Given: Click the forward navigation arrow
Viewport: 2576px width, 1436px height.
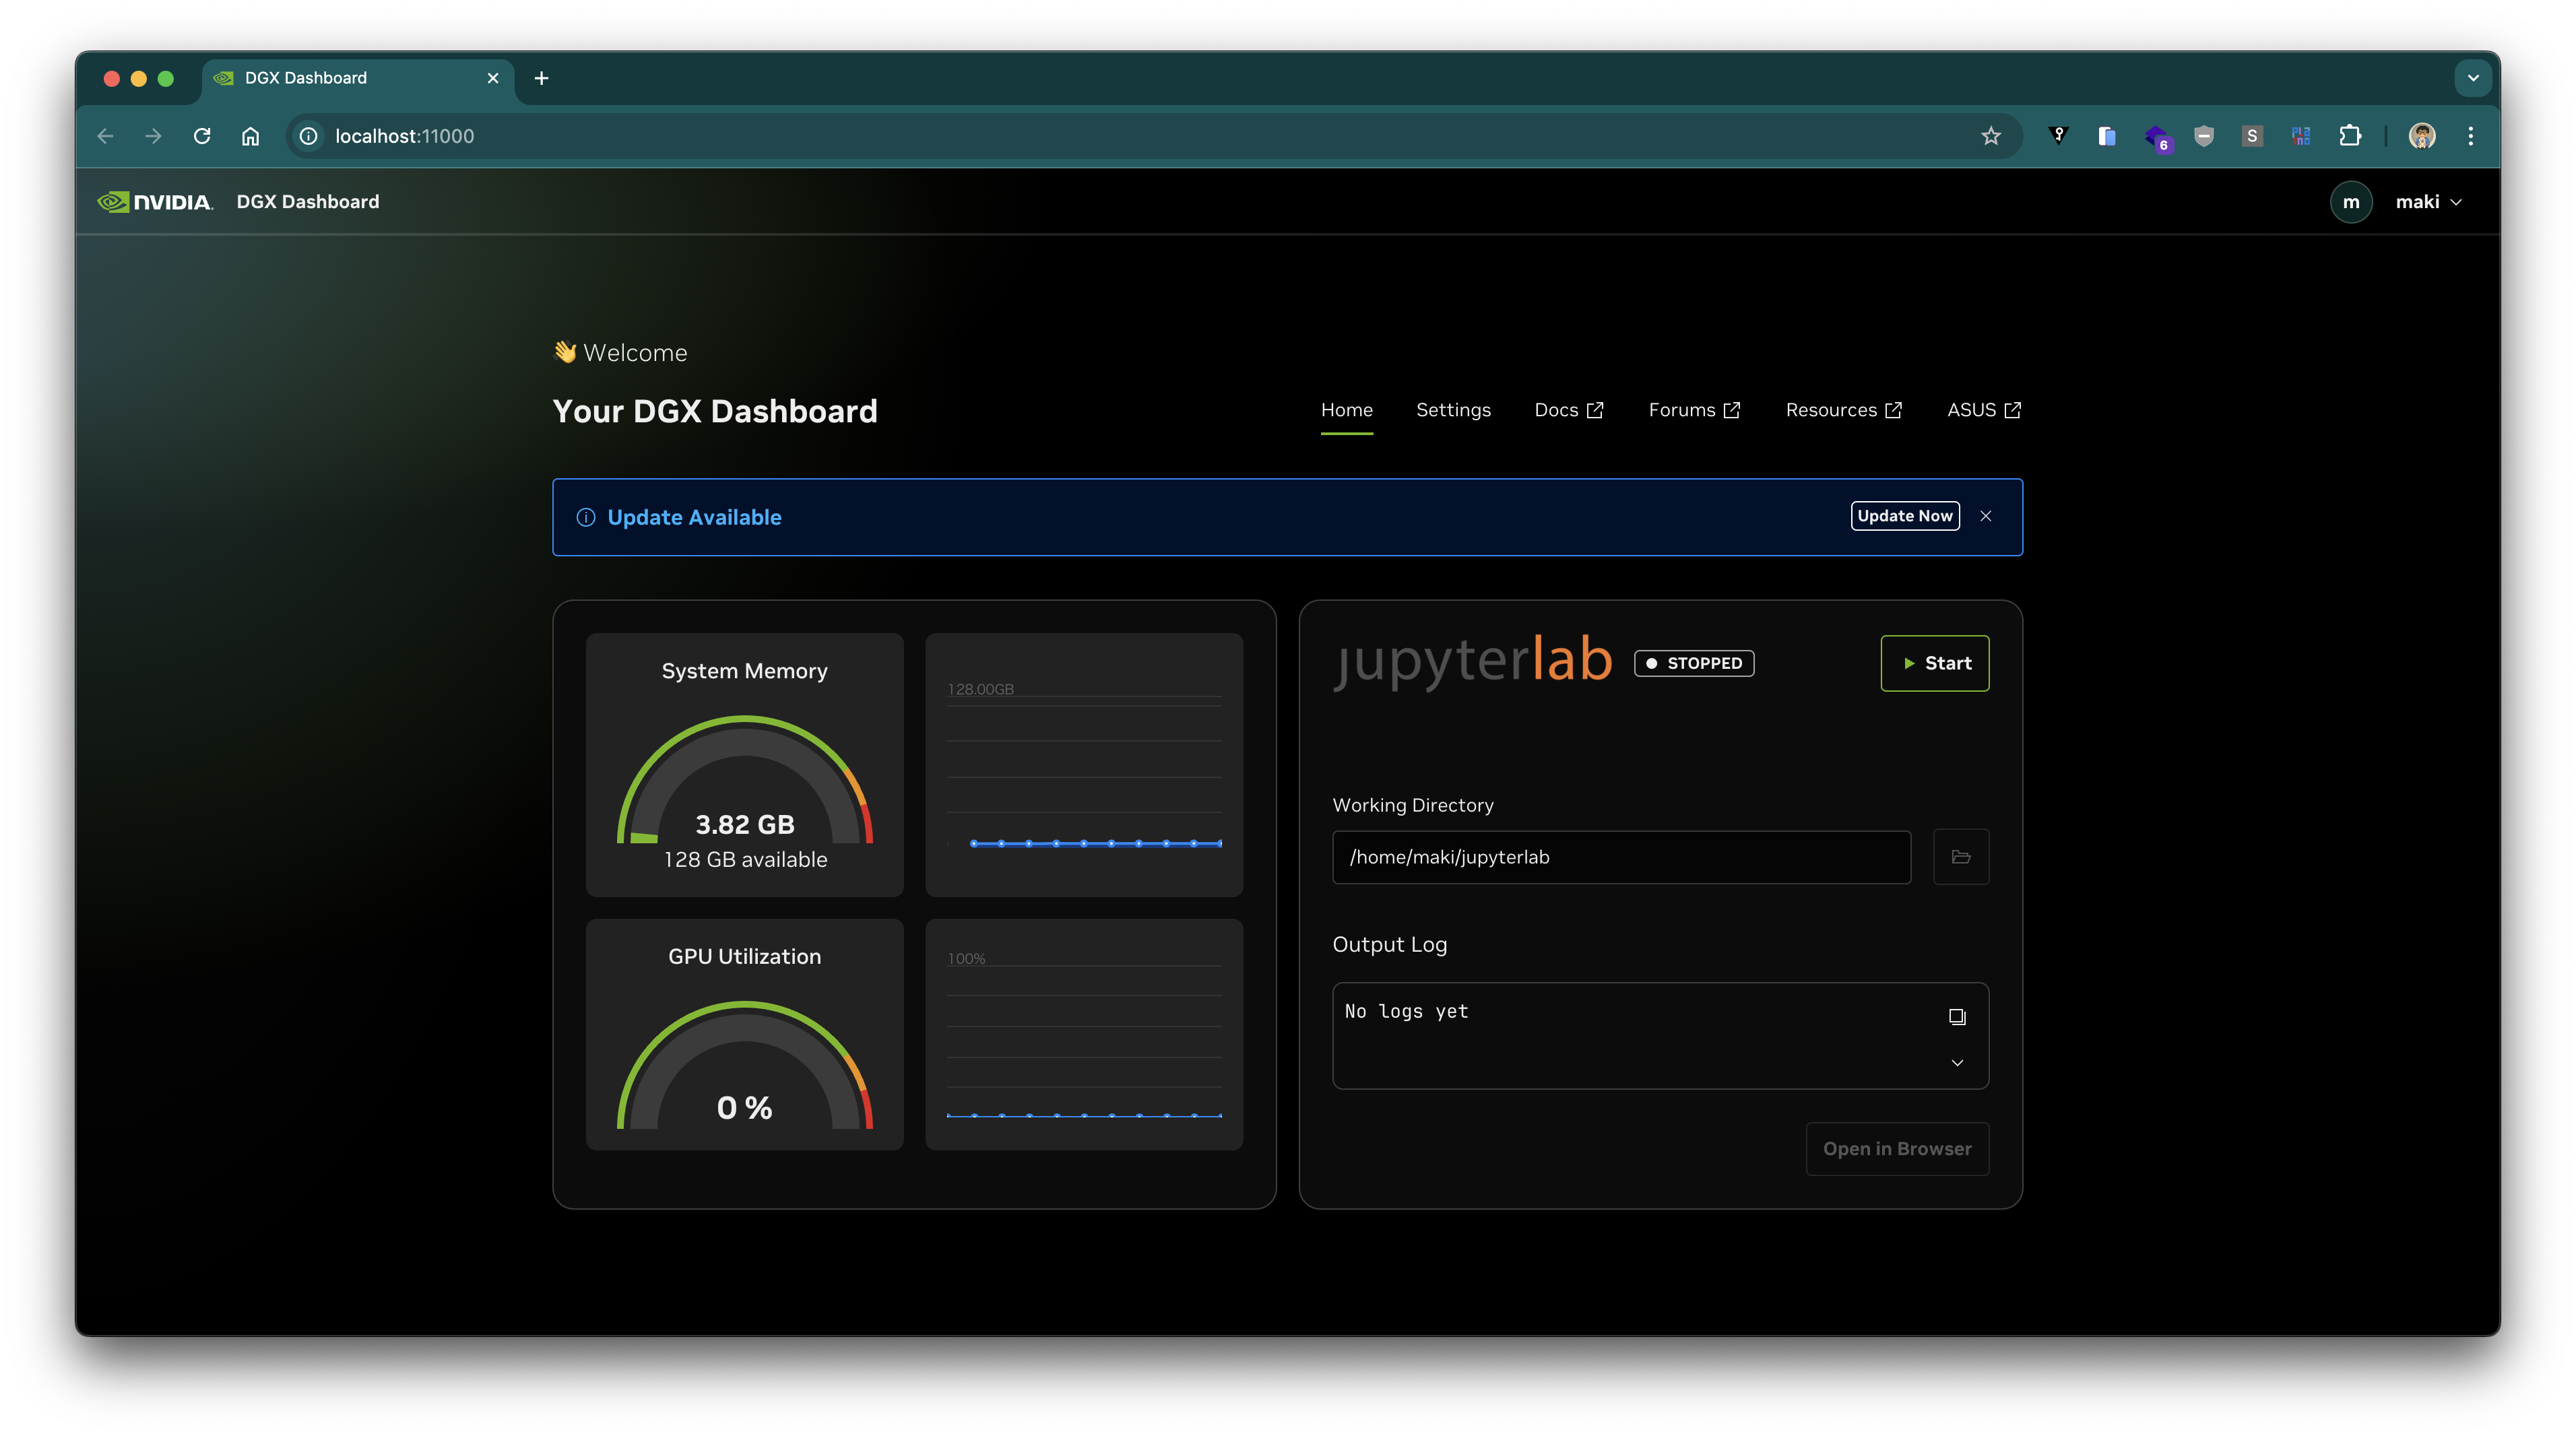Looking at the screenshot, I should tap(153, 136).
